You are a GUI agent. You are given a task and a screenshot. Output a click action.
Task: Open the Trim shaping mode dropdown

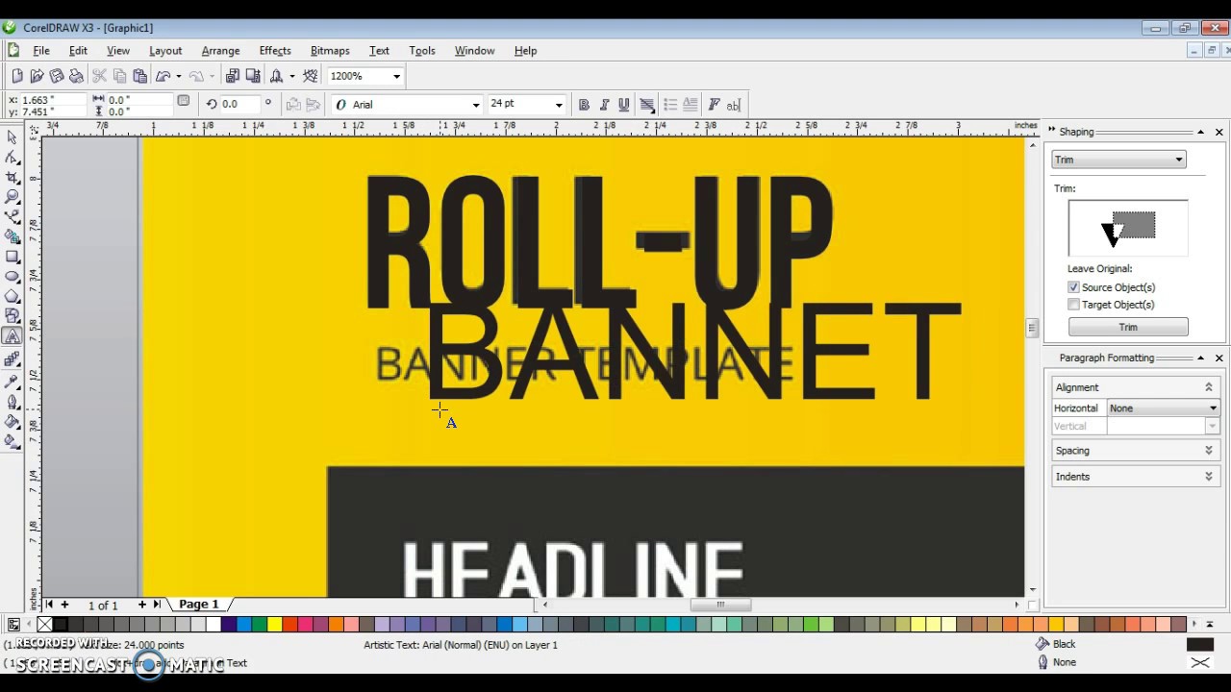click(x=1118, y=160)
